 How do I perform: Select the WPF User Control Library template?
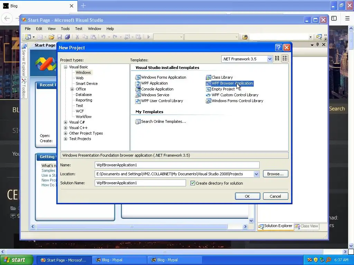(159, 101)
